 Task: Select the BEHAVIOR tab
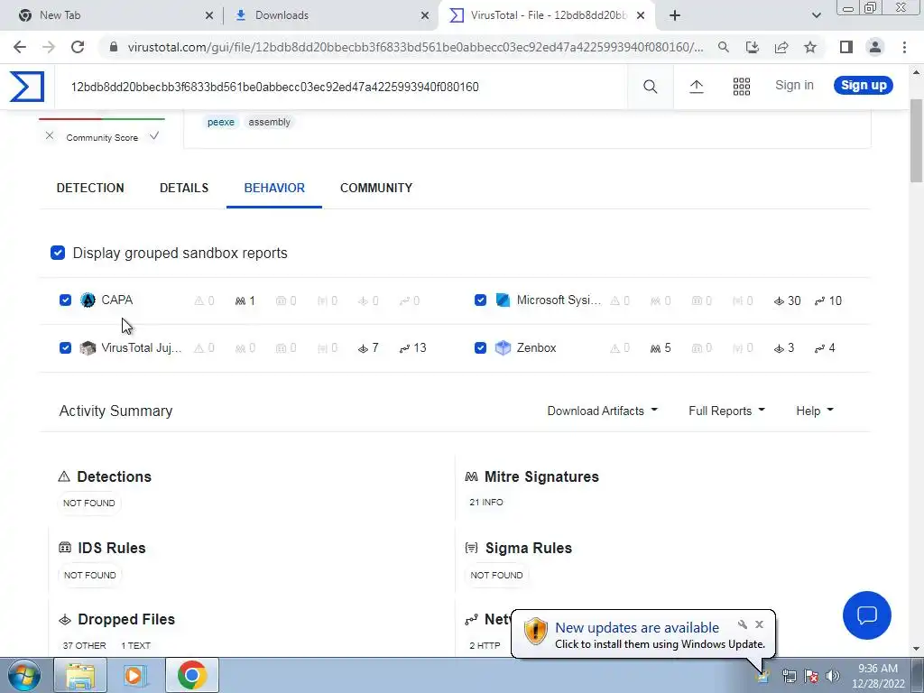coord(274,188)
